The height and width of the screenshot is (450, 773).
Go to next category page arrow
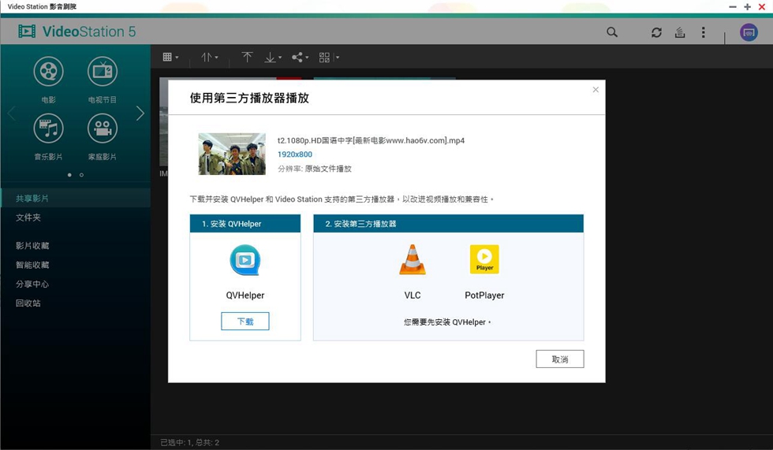click(x=140, y=113)
